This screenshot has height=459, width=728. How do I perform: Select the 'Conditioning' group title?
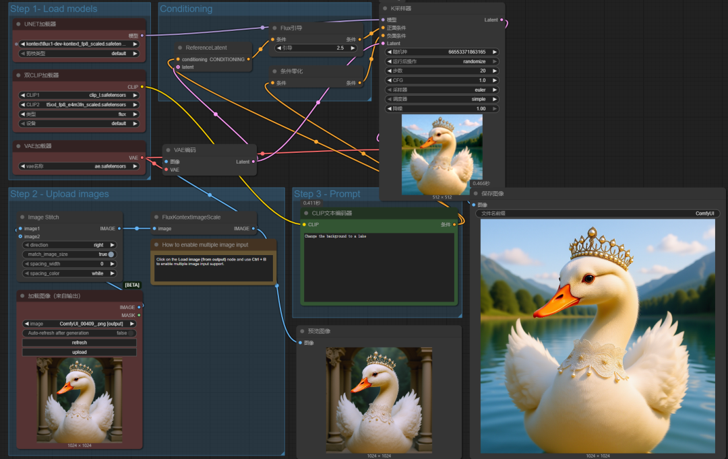(186, 9)
